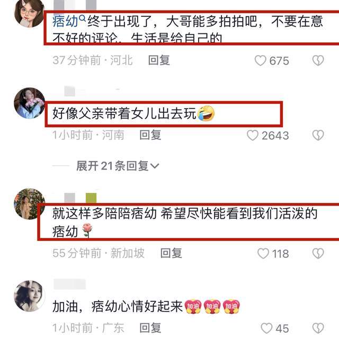The height and width of the screenshot is (339, 339).
Task: Like the Guangdong comment with 45 likes
Action: pos(266,328)
